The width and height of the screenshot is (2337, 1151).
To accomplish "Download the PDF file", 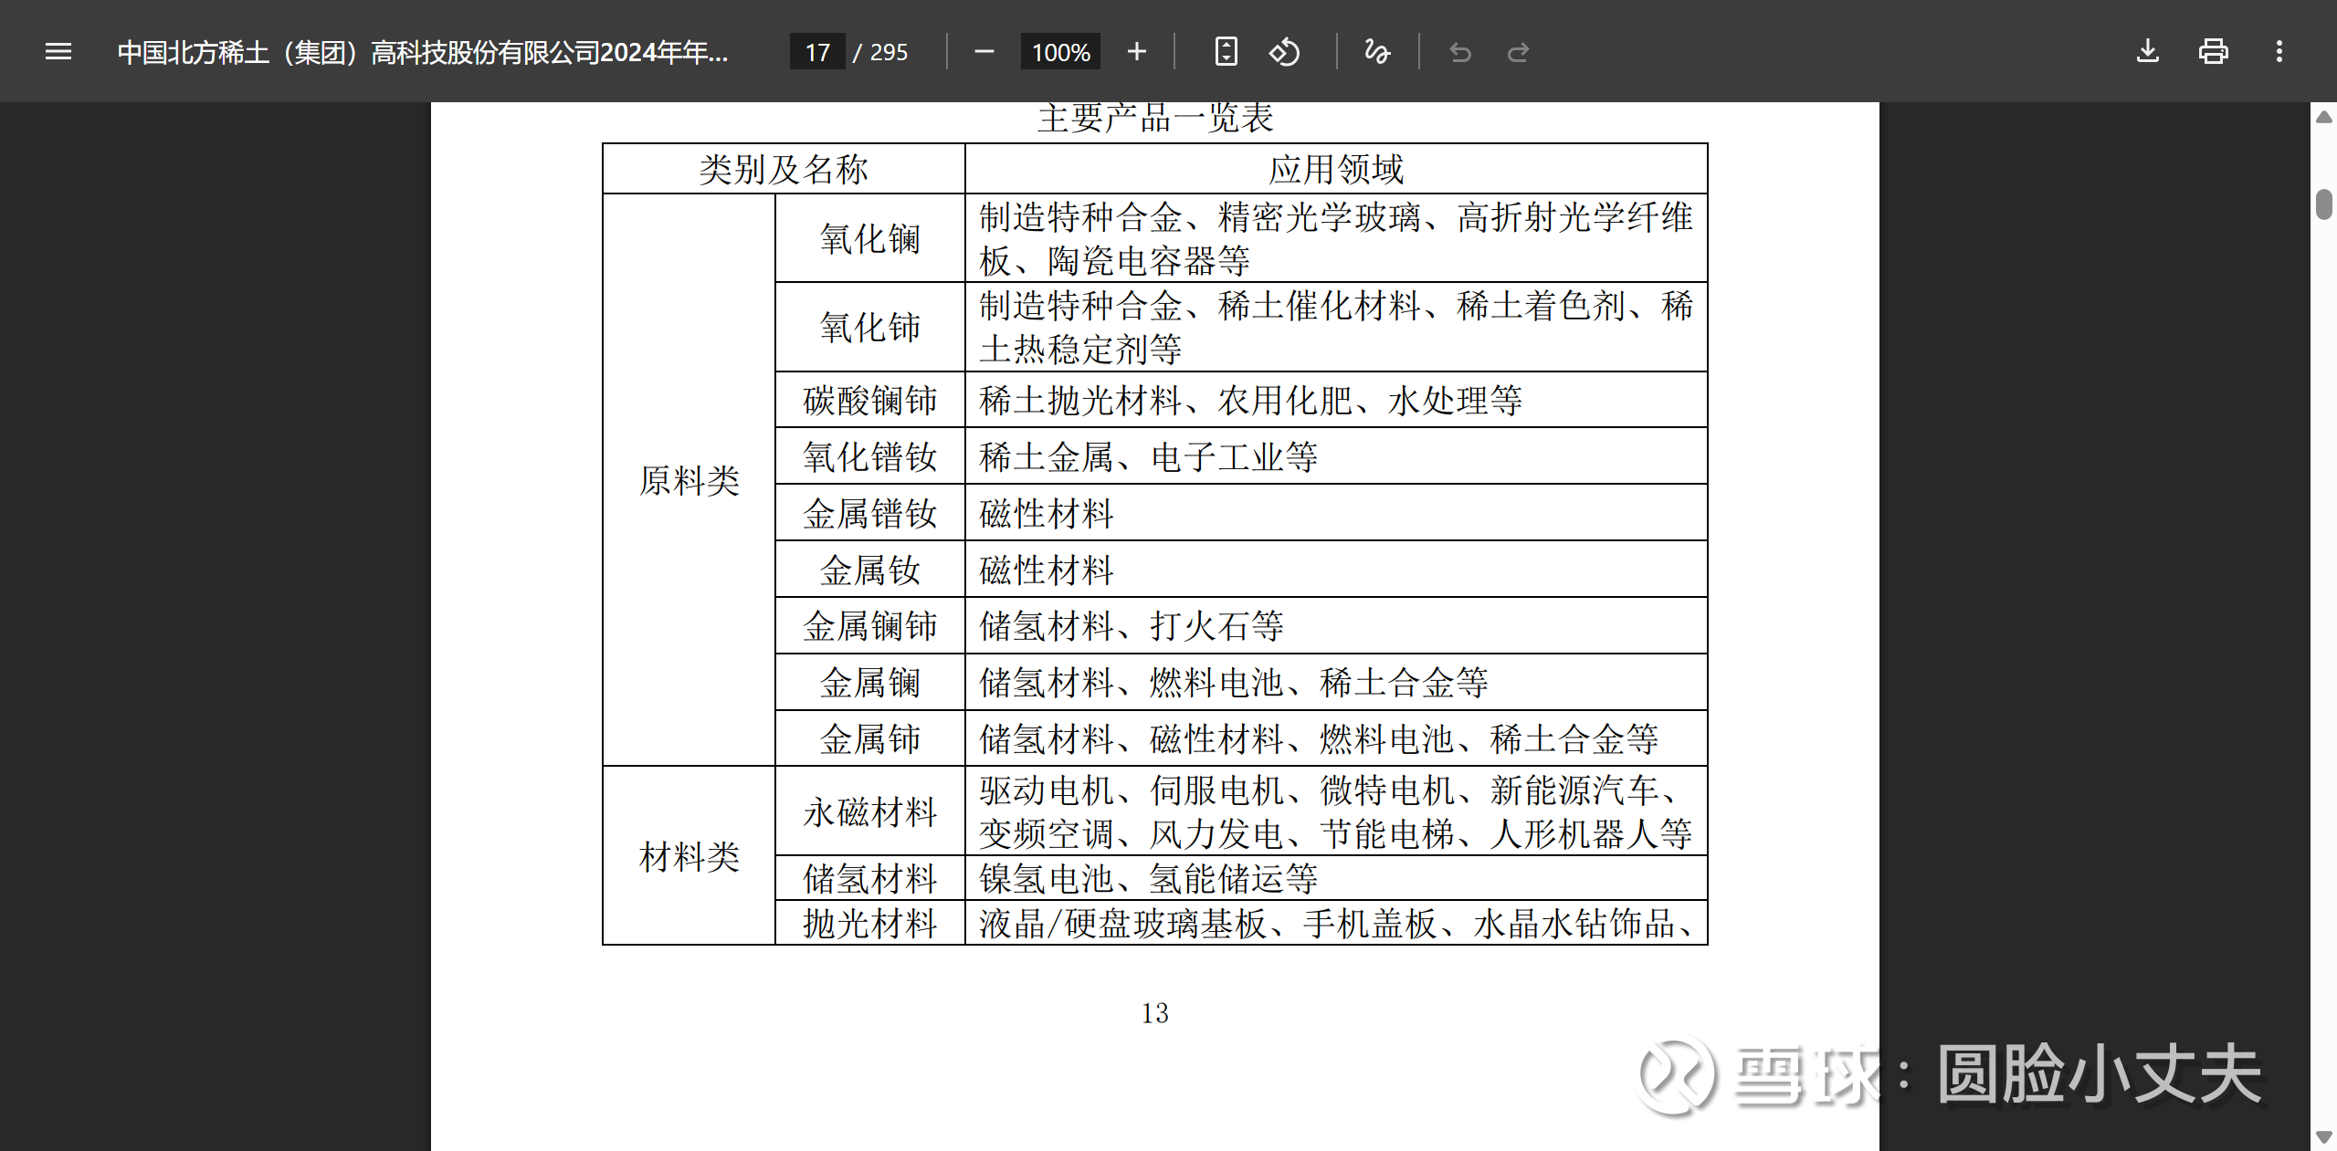I will [x=2148, y=52].
